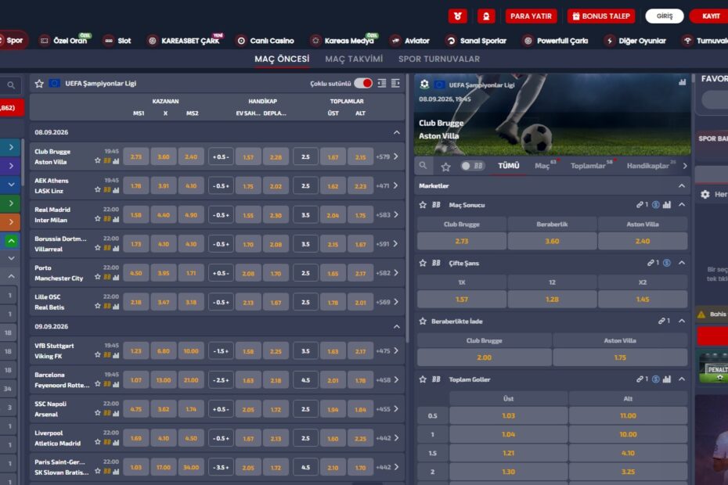
Task: Switch to the MAÇ TAKVİMİ tab
Action: (x=354, y=59)
